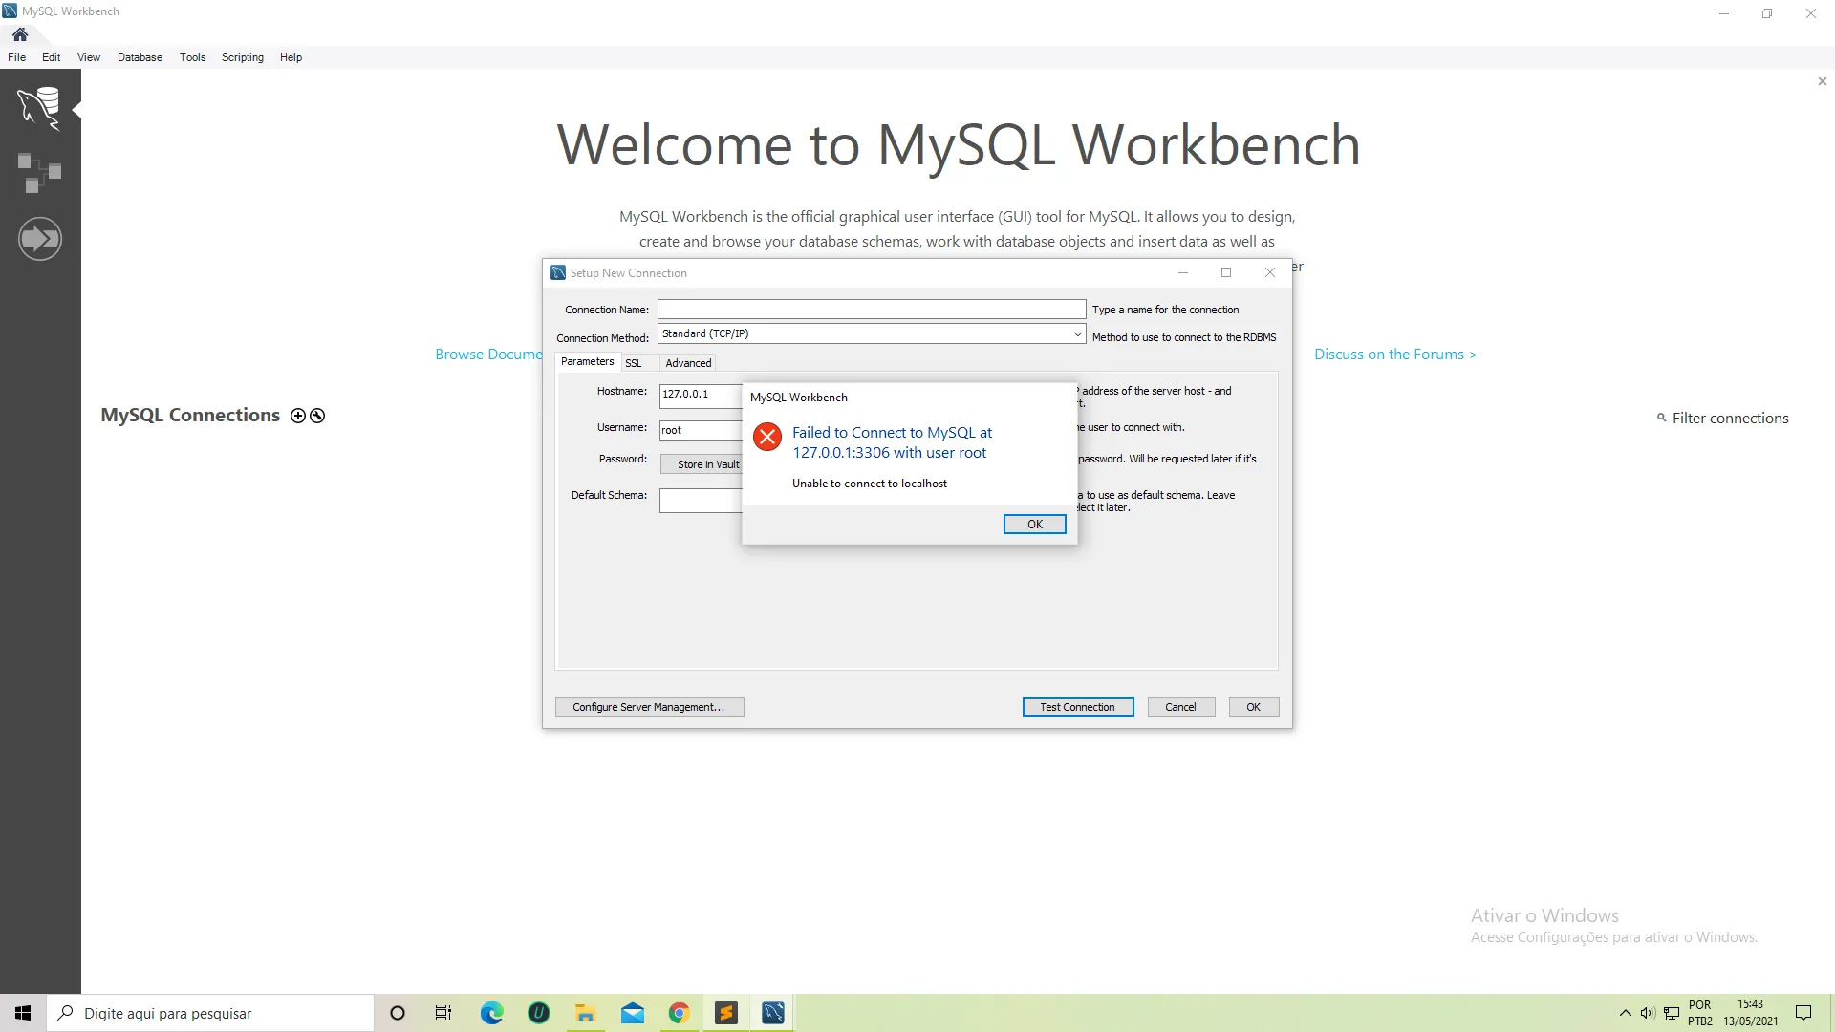Open Sublime Text from the taskbar
Viewport: 1835px width, 1032px height.
(x=726, y=1013)
